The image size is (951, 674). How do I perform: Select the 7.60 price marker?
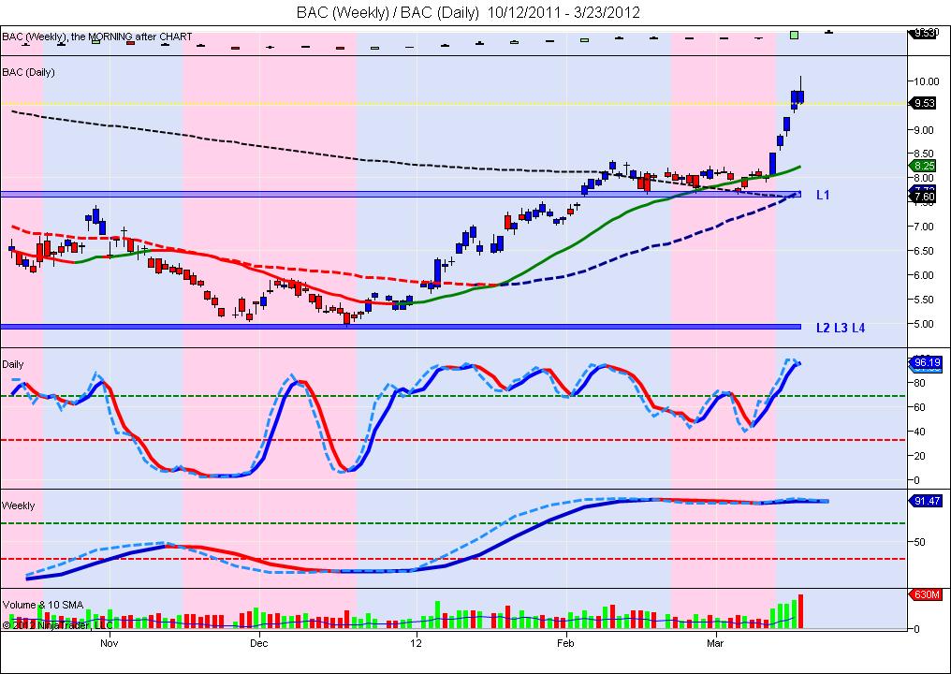click(924, 198)
